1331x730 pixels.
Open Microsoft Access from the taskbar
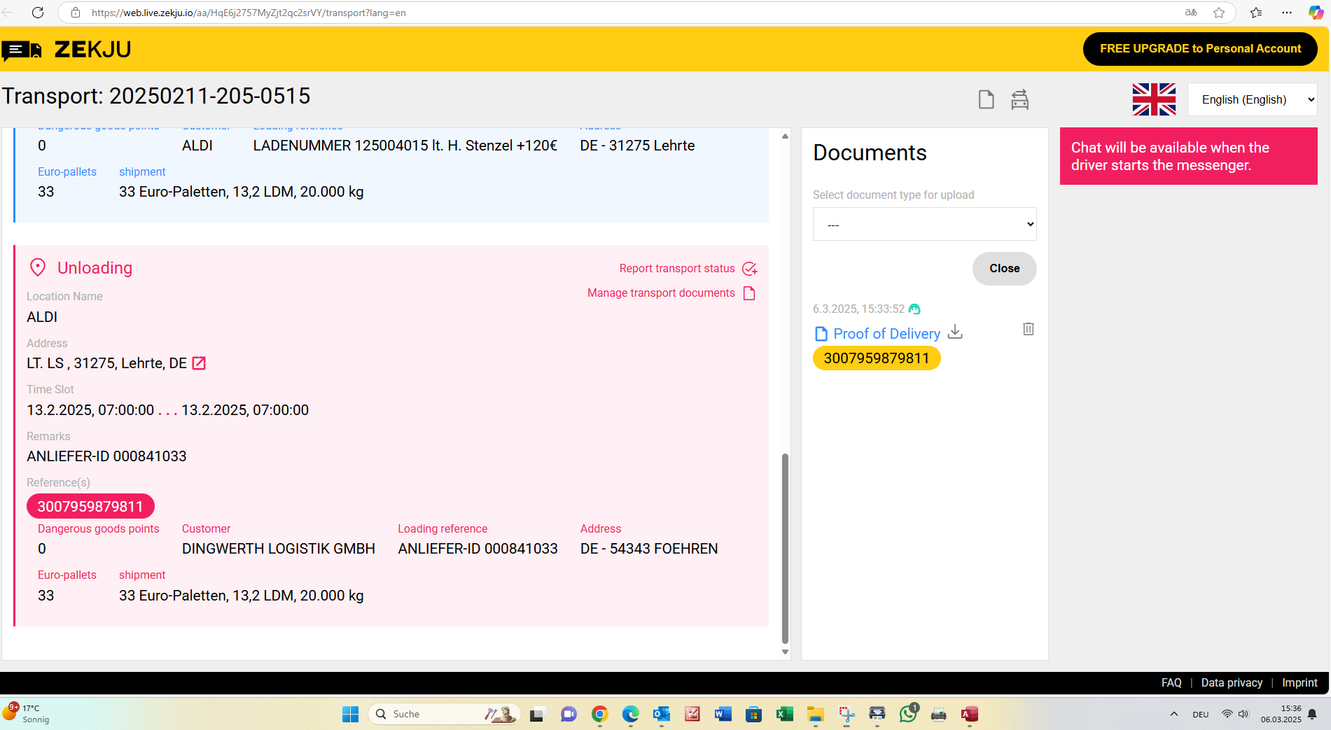[969, 714]
